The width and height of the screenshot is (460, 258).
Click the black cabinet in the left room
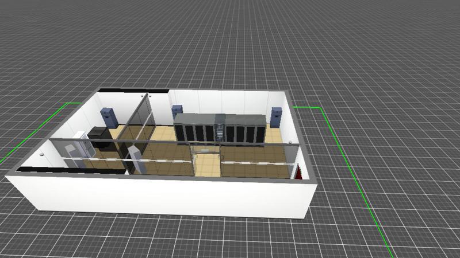coord(100,138)
